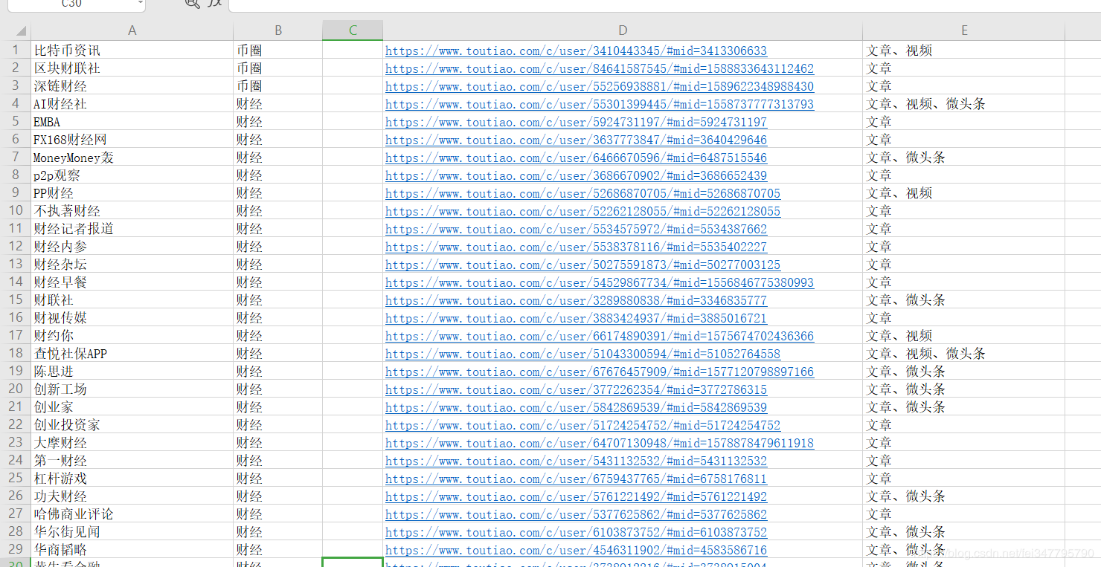Select cell containing AI财经社

pyautogui.click(x=132, y=103)
